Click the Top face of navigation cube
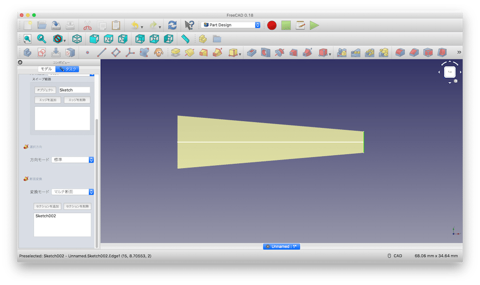Screen dimensions: 480x285 (450, 72)
